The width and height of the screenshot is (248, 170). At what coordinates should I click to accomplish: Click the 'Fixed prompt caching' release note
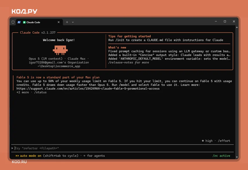(169, 51)
